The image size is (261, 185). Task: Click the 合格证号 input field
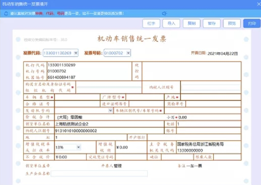coord(77,104)
